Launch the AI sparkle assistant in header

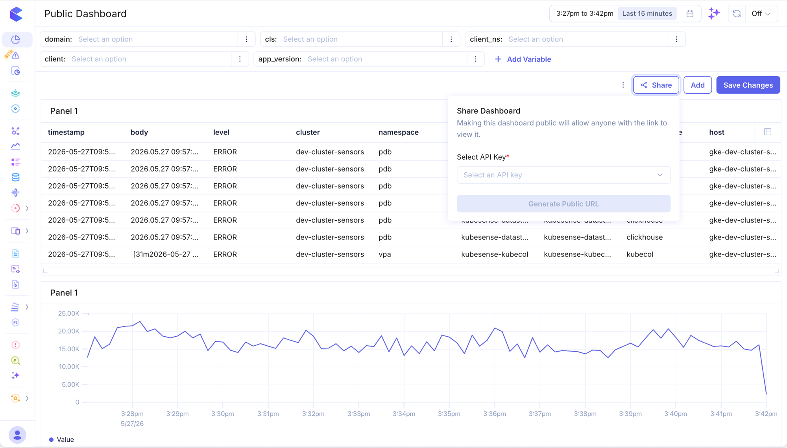(714, 13)
